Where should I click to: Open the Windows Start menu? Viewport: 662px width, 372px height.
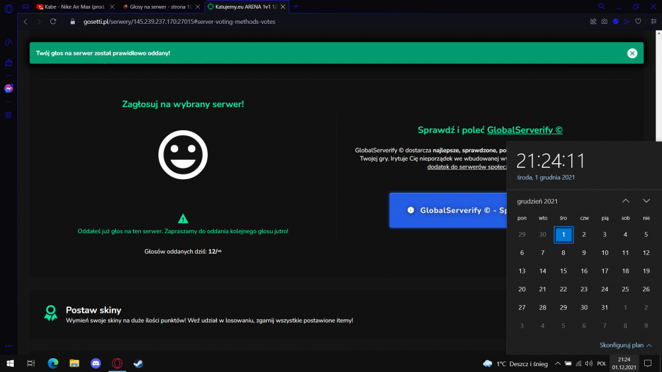click(10, 363)
